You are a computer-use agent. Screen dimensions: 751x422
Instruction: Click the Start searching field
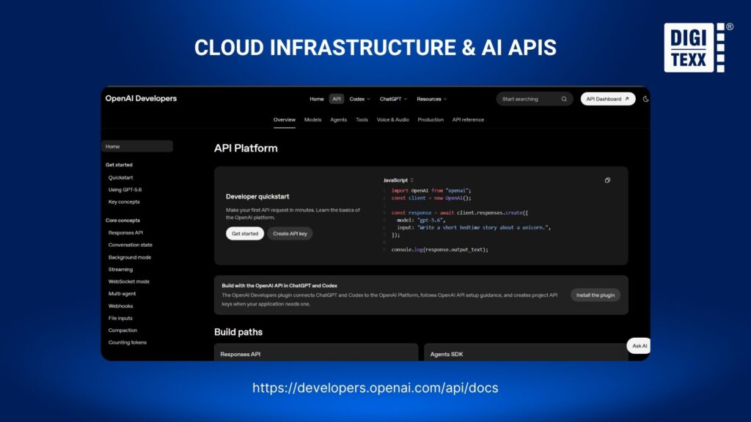tap(534, 99)
